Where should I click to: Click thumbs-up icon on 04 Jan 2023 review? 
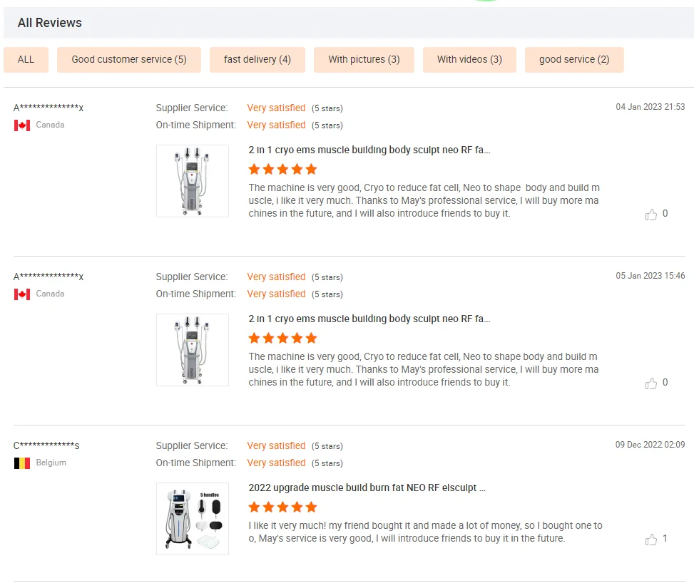click(x=651, y=215)
